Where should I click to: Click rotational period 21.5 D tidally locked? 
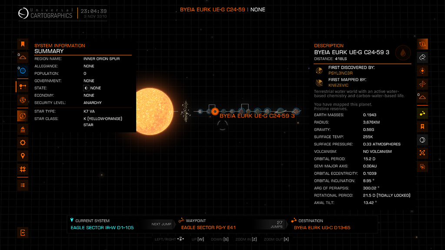[386, 195]
